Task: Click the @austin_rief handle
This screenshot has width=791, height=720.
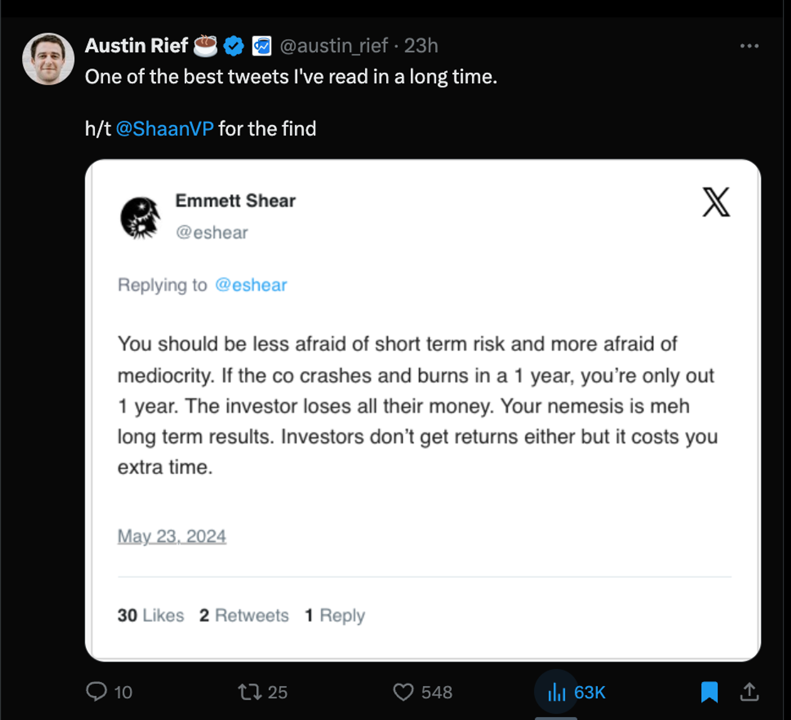Action: click(334, 46)
